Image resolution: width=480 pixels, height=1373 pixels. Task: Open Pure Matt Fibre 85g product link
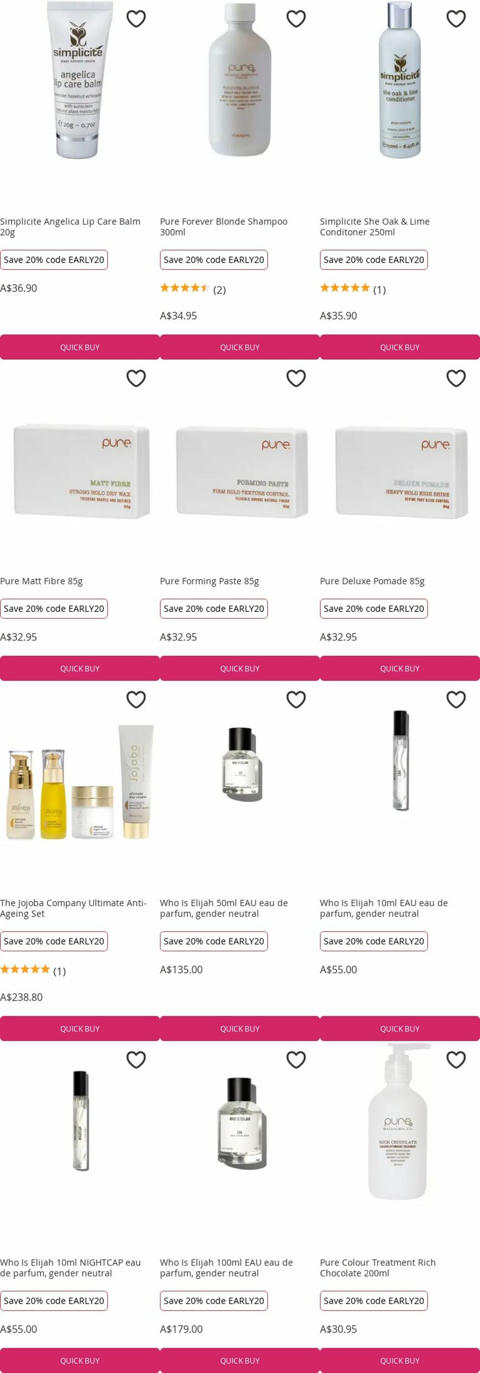pos(42,581)
